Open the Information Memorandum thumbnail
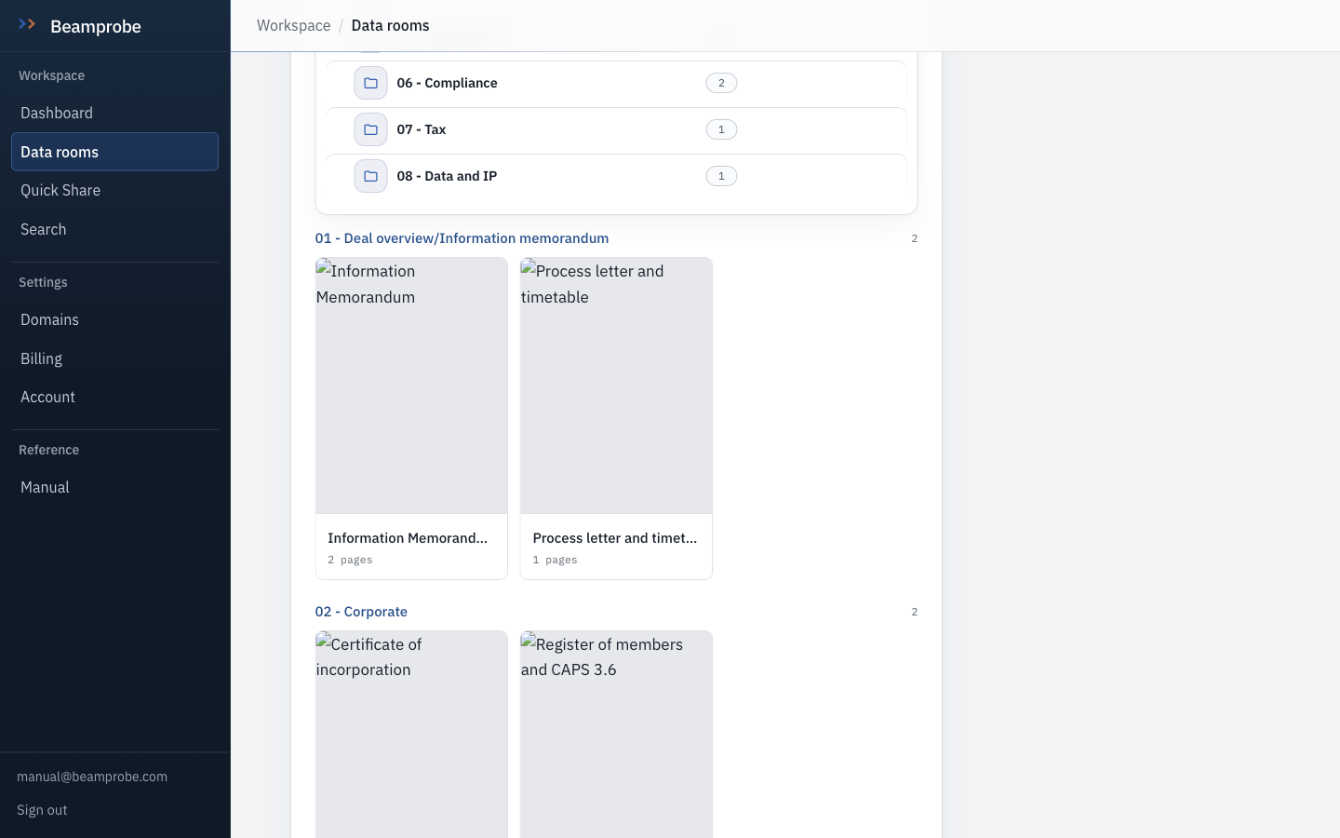This screenshot has width=1340, height=838. (x=411, y=385)
